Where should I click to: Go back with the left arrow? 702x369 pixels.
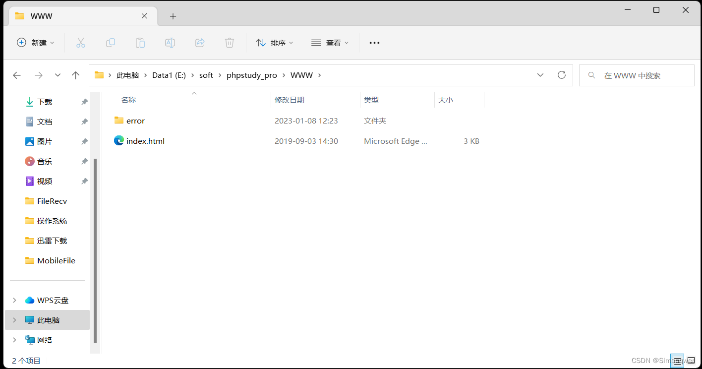[x=17, y=75]
